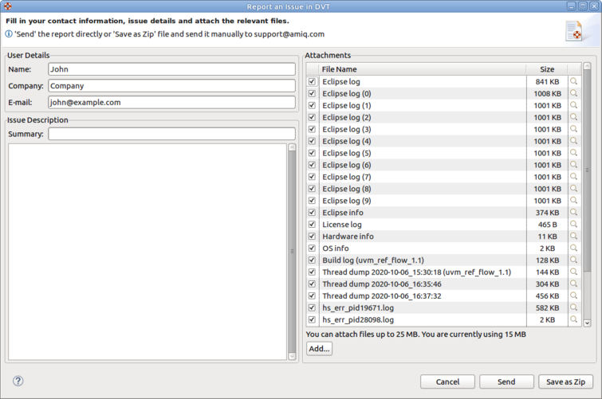The height and width of the screenshot is (399, 602).
Task: Save the report as Zip
Action: tap(565, 381)
